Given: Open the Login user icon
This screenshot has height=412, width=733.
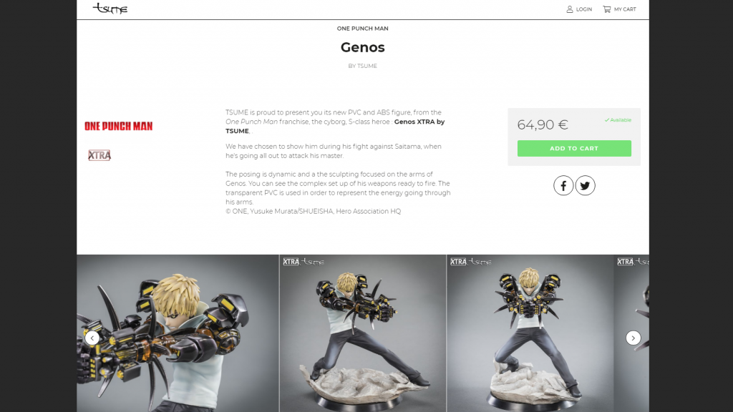Looking at the screenshot, I should click(569, 9).
